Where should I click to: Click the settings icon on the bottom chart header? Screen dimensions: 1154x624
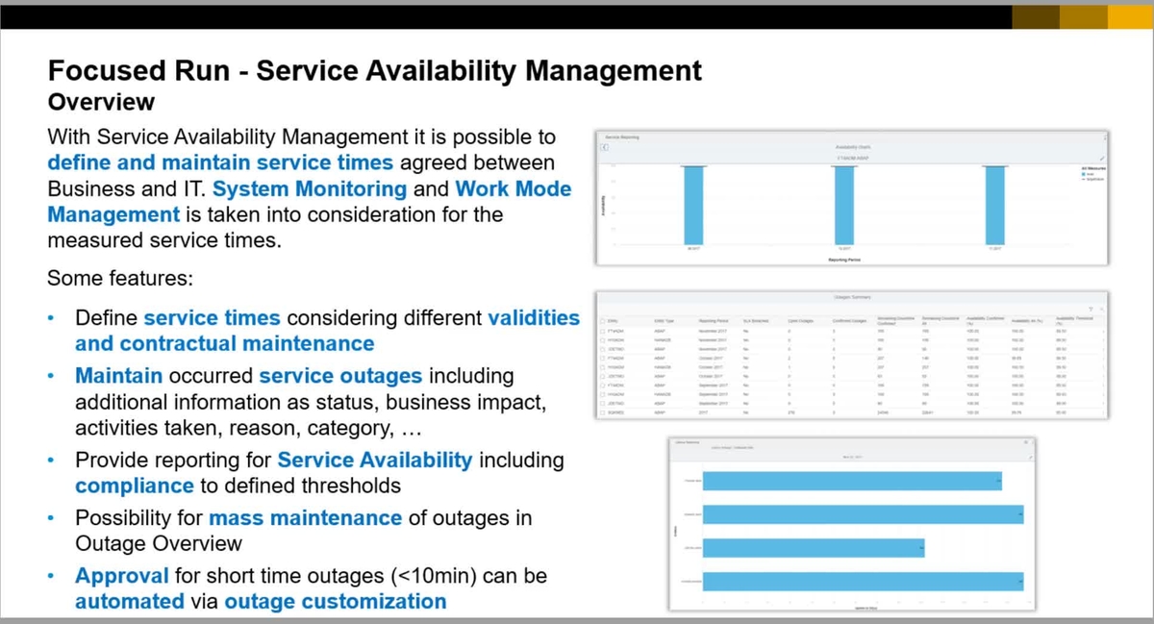[x=1024, y=441]
